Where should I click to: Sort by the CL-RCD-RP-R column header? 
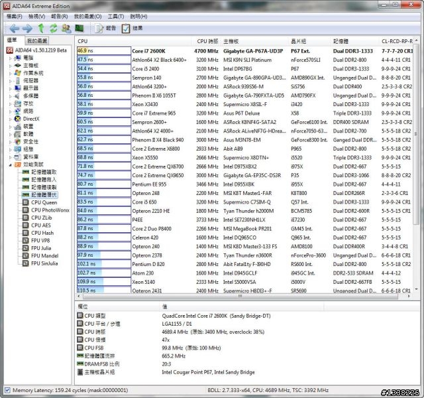[x=397, y=41]
